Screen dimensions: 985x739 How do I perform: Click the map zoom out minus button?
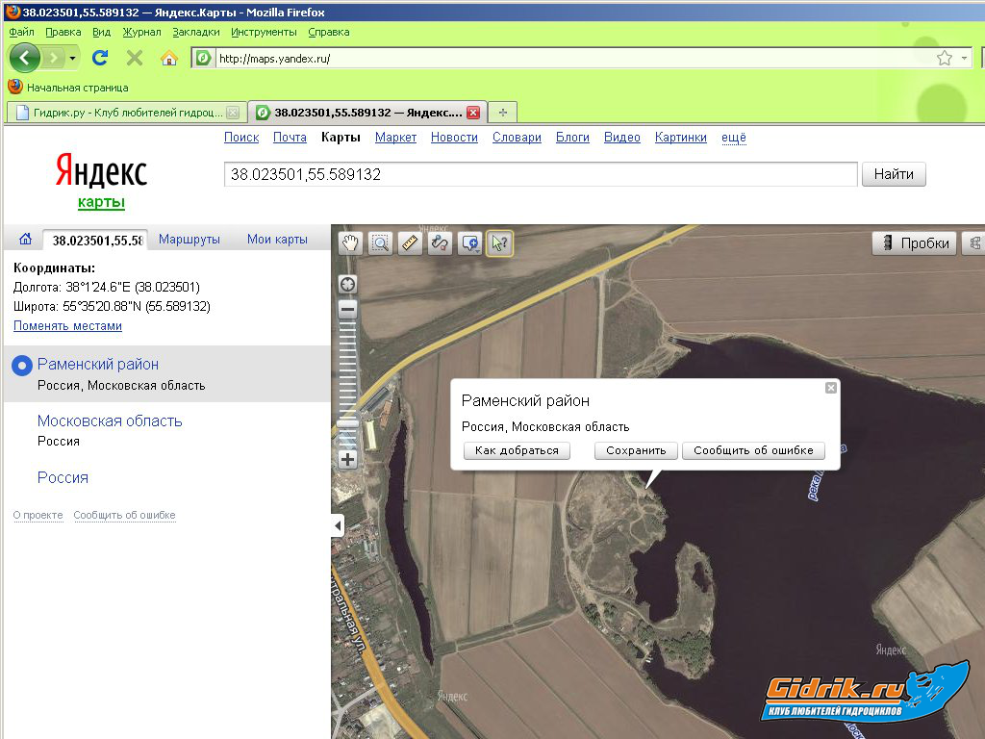pos(348,310)
